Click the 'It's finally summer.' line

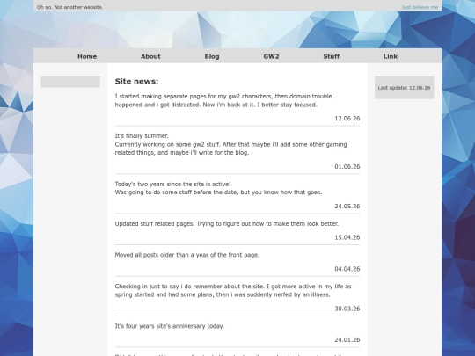pyautogui.click(x=142, y=136)
